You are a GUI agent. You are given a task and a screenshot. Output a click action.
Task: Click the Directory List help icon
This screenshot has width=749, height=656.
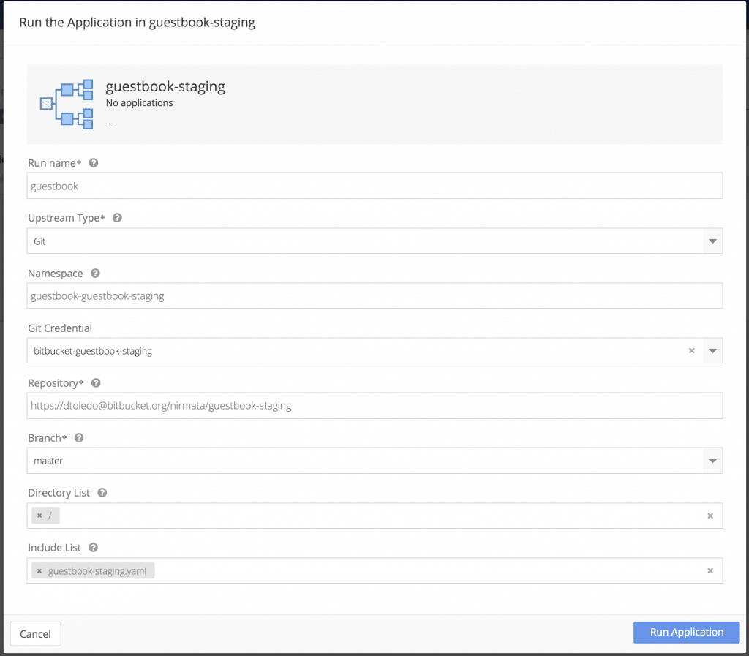coord(102,493)
